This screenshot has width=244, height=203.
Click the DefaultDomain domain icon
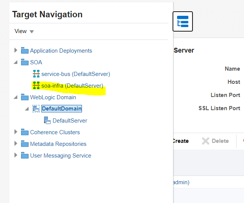click(36, 109)
